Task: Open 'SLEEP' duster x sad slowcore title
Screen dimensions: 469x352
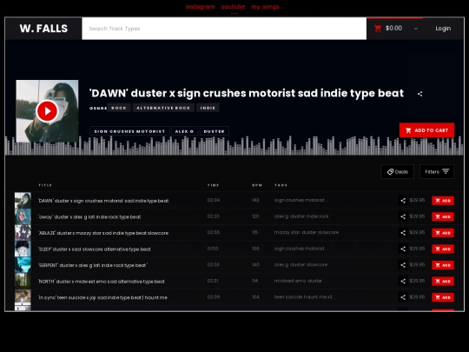Action: tap(95, 249)
